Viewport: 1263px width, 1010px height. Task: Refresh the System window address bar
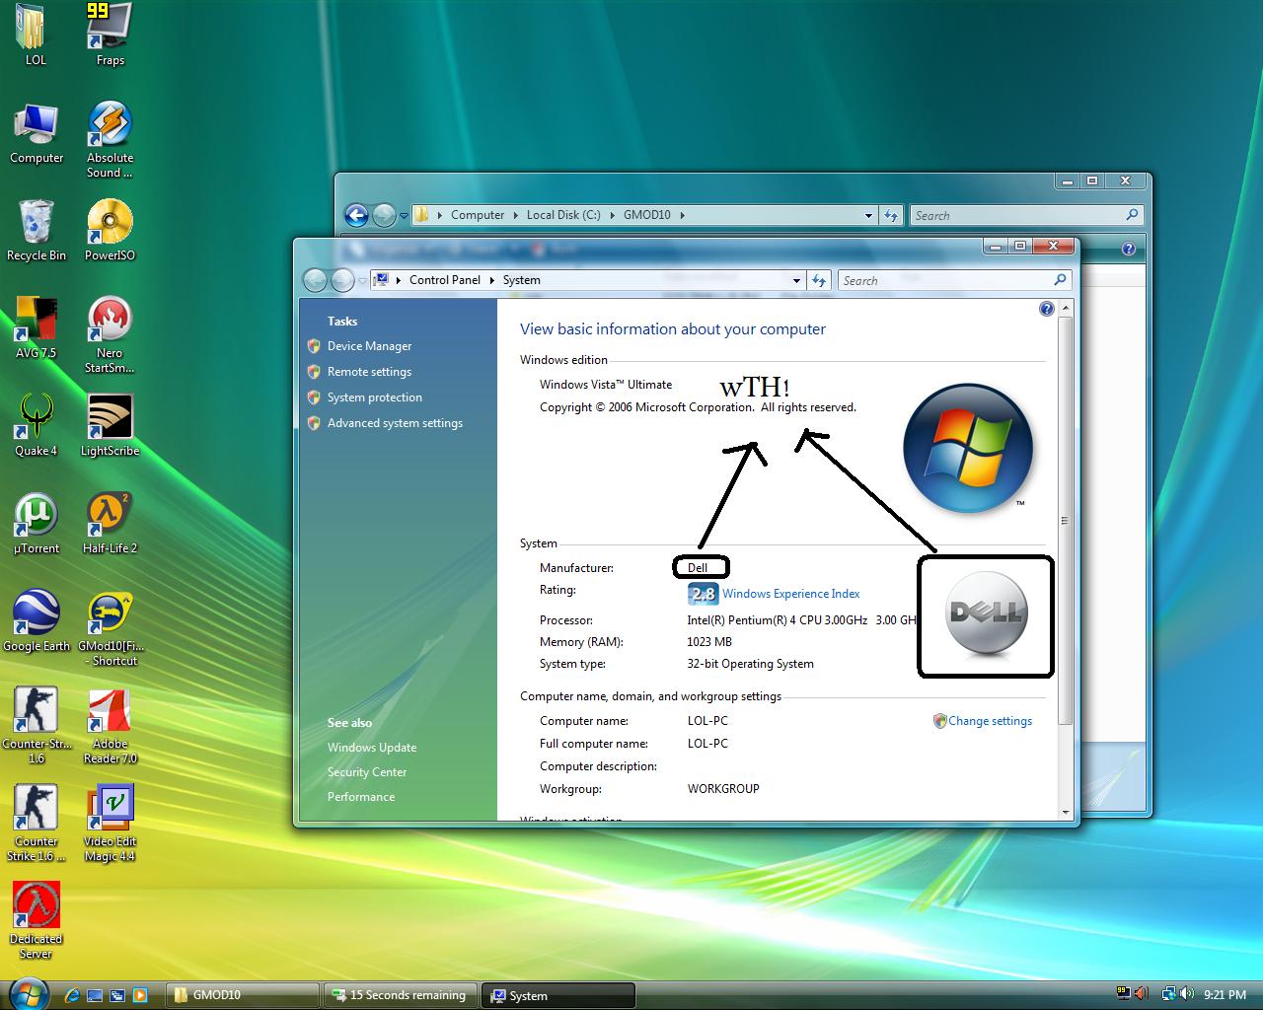click(x=819, y=280)
